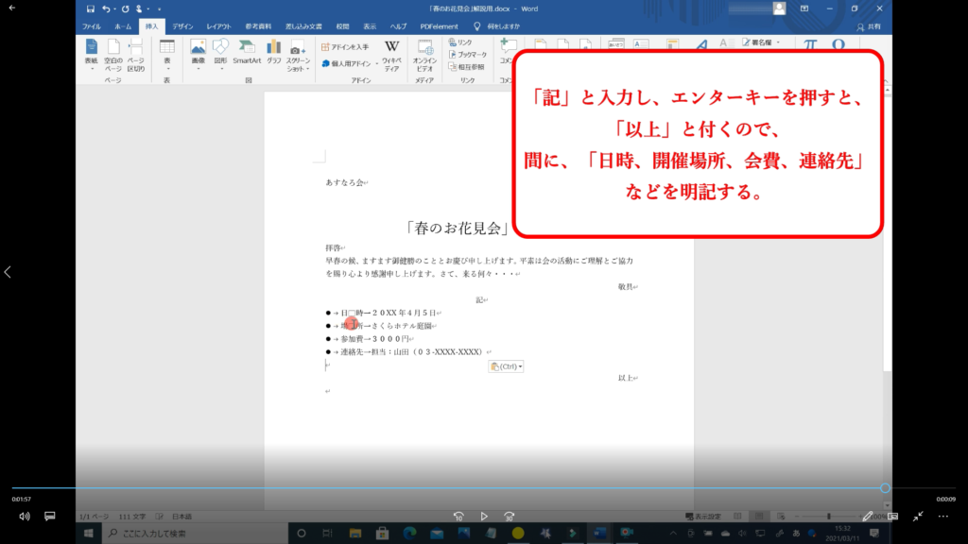Exit full screen in video player
This screenshot has width=968, height=544.
click(x=917, y=517)
